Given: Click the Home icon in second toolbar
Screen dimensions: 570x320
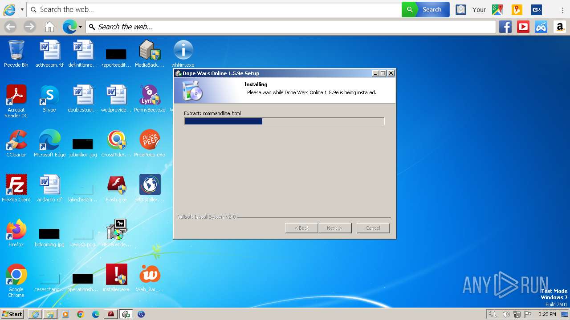Looking at the screenshot, I should (49, 27).
